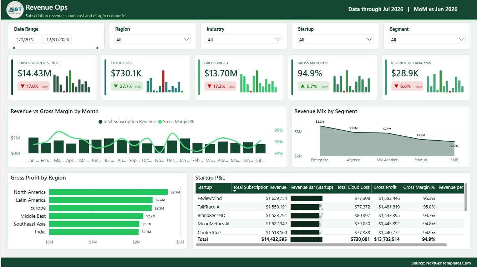Click the red down arrow in 17.8% MoM badge
477x267 pixels.
(x=22, y=86)
